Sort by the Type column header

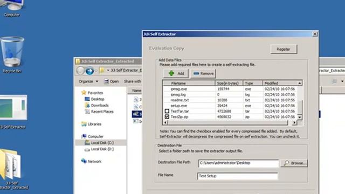[x=253, y=83]
